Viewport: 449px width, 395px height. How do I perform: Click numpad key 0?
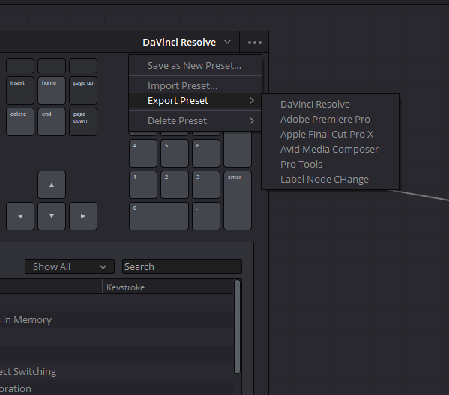click(x=159, y=216)
